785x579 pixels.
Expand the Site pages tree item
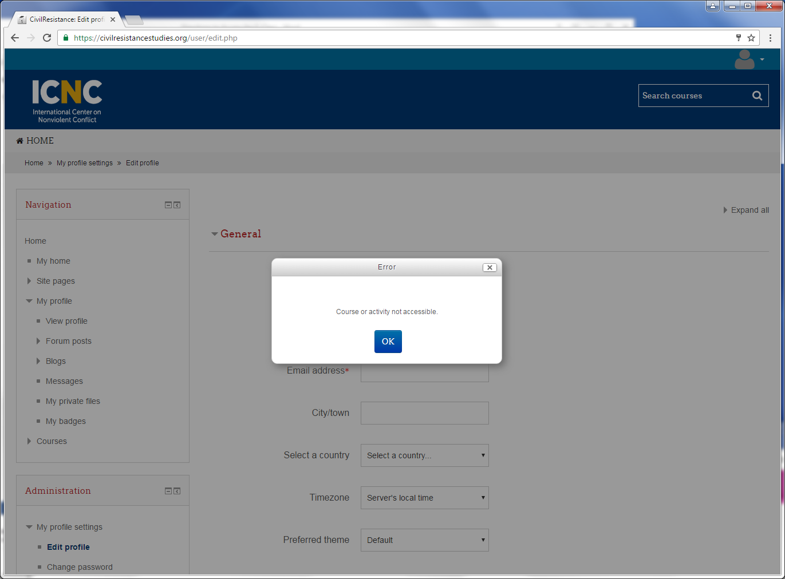click(x=29, y=281)
